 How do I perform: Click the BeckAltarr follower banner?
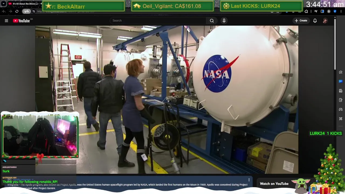click(84, 6)
